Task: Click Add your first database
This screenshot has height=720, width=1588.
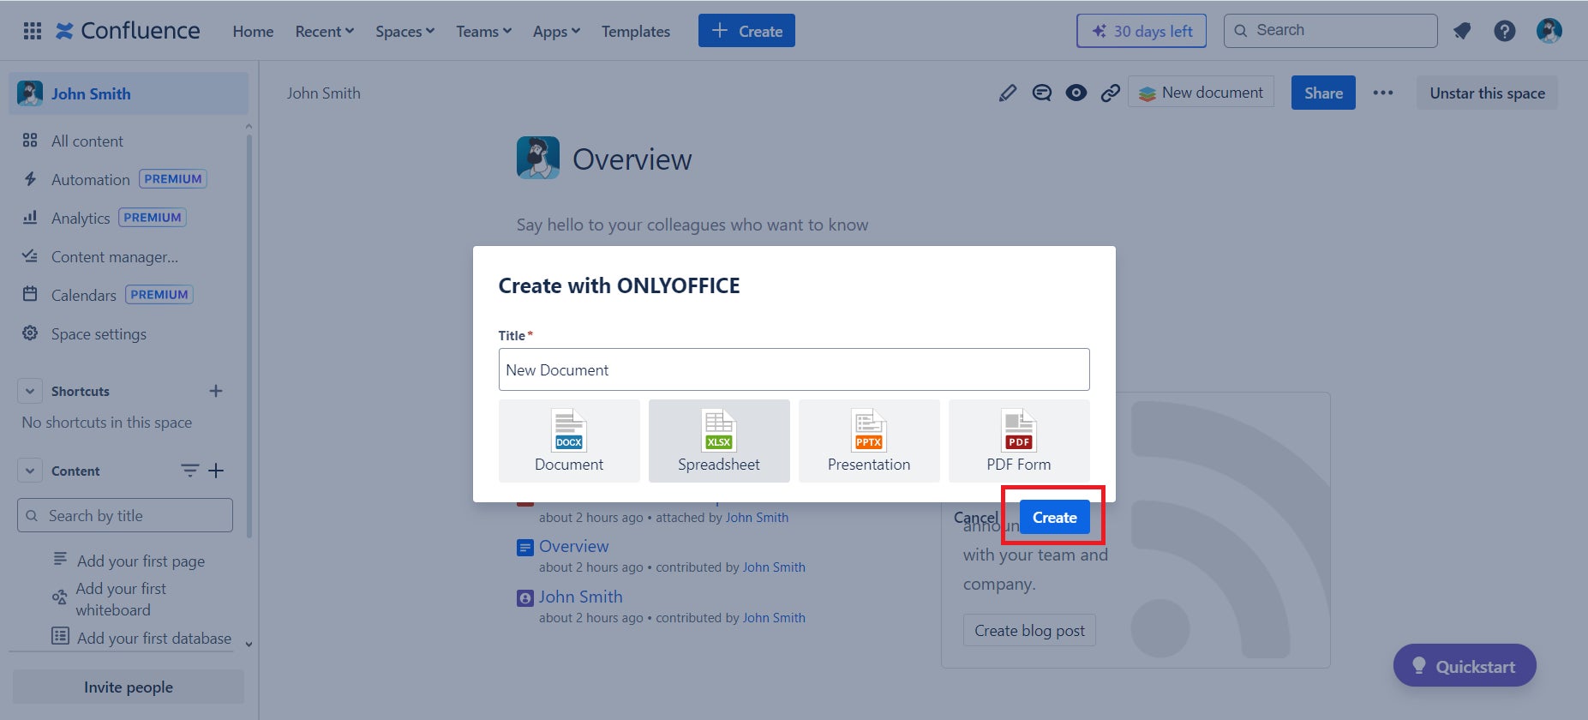Action: click(x=154, y=638)
